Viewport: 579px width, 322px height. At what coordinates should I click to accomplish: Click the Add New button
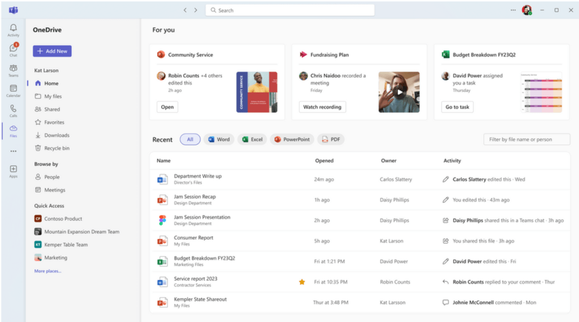pyautogui.click(x=52, y=51)
